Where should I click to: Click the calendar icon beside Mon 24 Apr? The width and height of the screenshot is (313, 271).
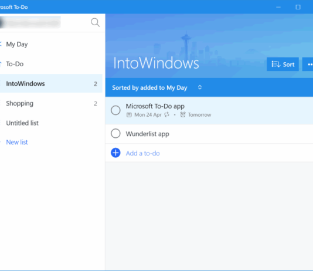point(129,115)
